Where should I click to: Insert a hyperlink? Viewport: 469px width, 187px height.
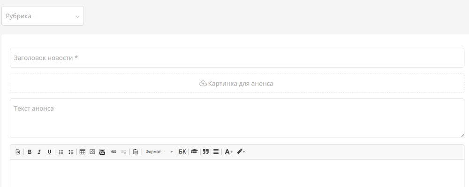pyautogui.click(x=113, y=152)
